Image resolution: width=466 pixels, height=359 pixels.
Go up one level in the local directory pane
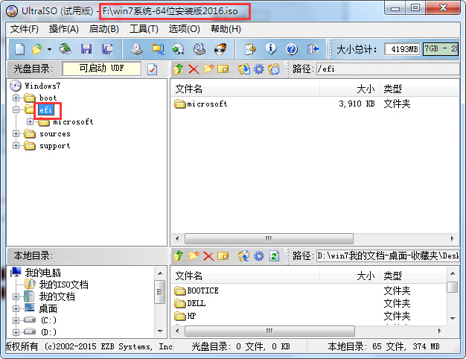coord(179,255)
